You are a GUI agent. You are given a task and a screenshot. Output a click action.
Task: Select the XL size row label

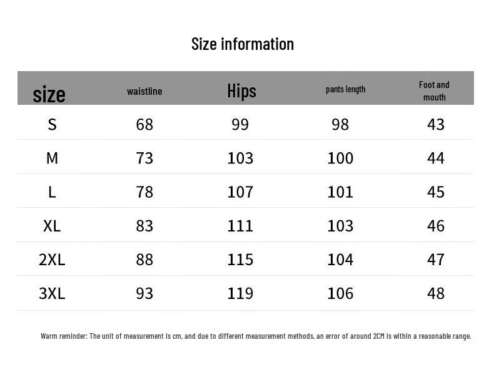[x=52, y=225]
